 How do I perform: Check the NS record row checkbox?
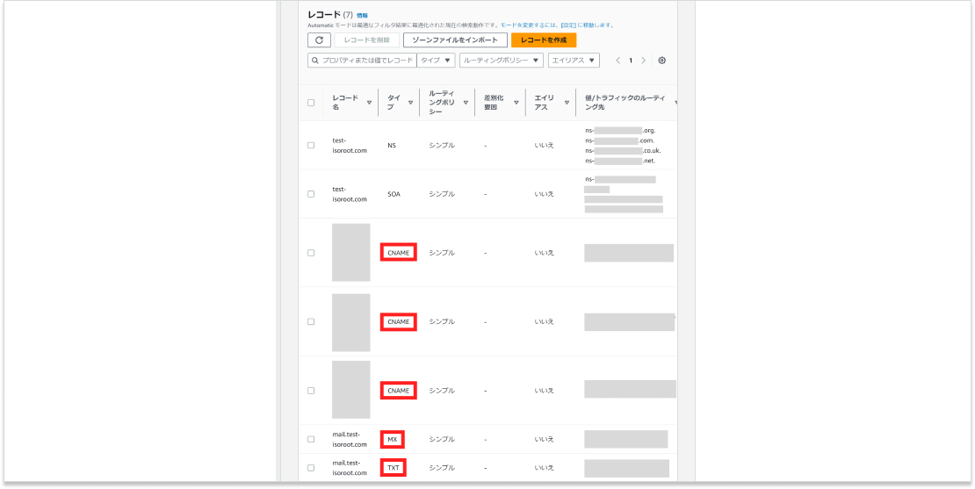[311, 145]
